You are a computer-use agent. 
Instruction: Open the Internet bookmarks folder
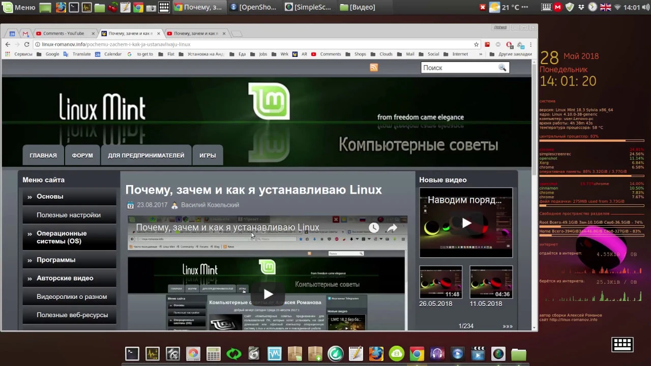click(456, 54)
